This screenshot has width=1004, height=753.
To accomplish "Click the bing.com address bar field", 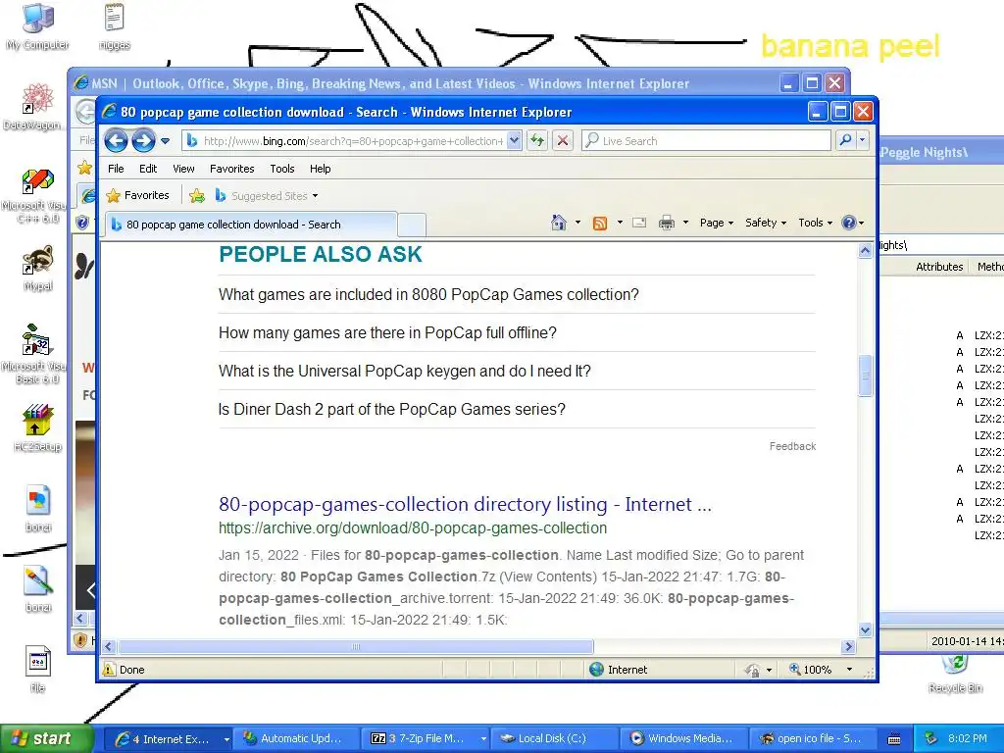I will (x=345, y=141).
